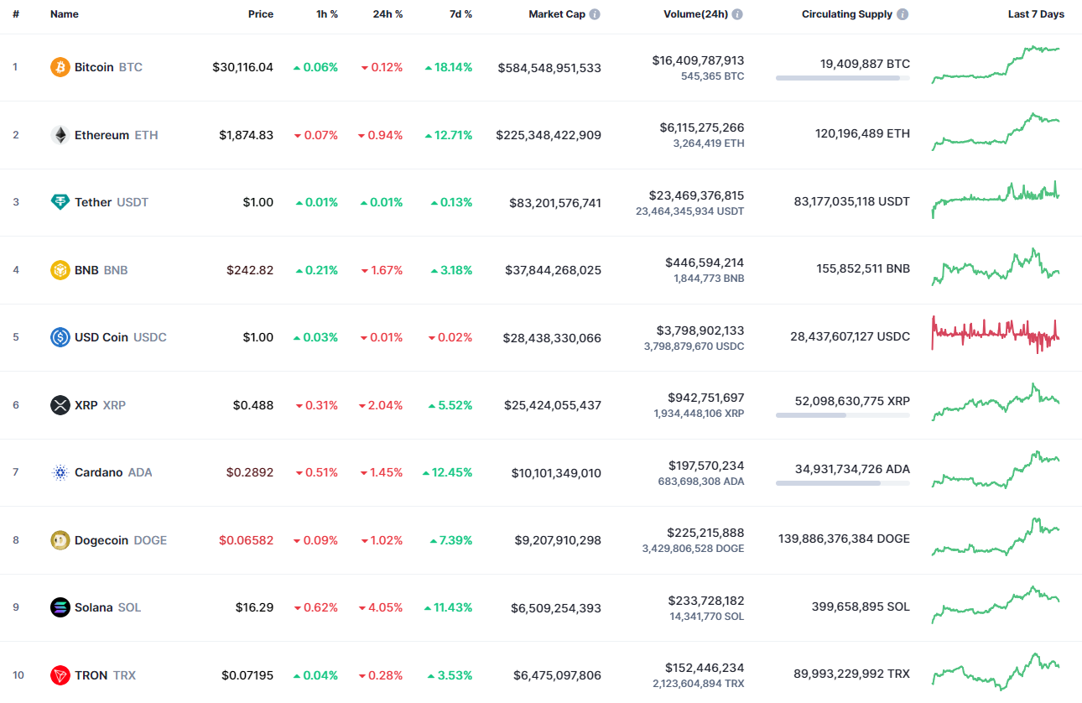Click the Dogecoin logo icon
Viewport: 1082px width, 703px height.
click(x=60, y=540)
